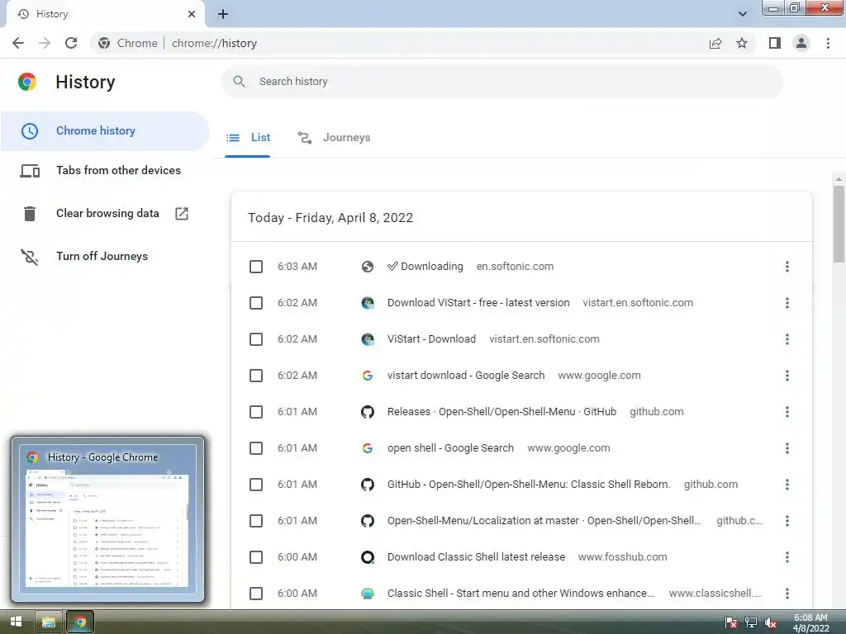This screenshot has height=634, width=846.
Task: Check the Releases Open-Shell-Menu GitHub entry
Action: pyautogui.click(x=256, y=412)
